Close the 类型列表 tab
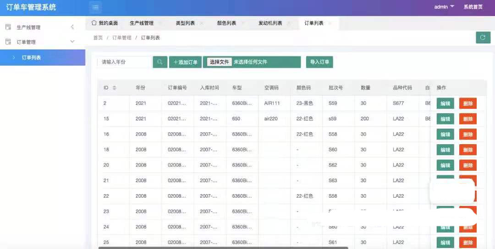Viewport: 495px width, 249px height. 201,23
